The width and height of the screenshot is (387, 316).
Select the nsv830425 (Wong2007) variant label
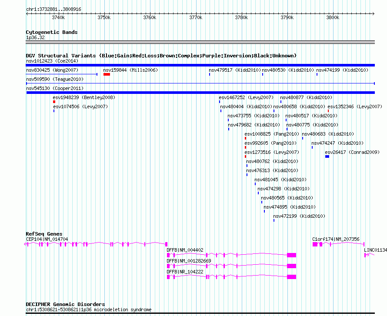point(52,70)
